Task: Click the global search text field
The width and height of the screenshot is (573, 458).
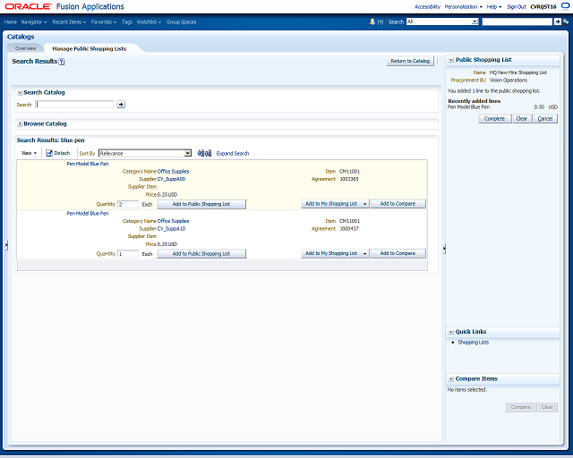Action: [517, 21]
